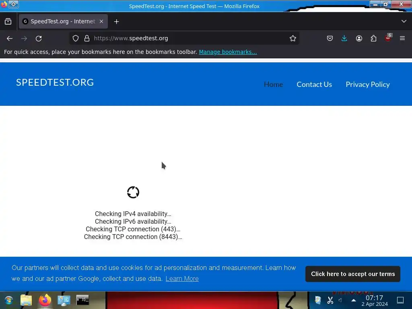The image size is (412, 309).
Task: Launch the file manager from taskbar
Action: [x=26, y=300]
